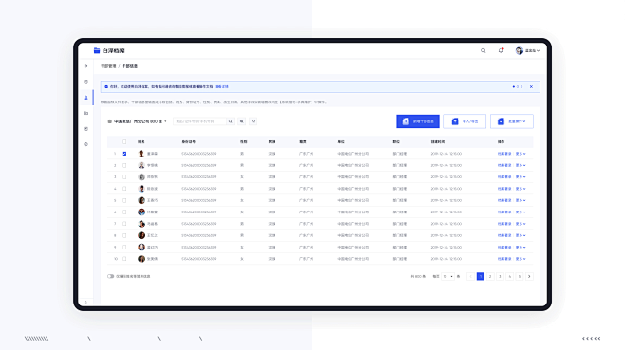Open the first blue action link in row 4
625x350 pixels.
504,189
